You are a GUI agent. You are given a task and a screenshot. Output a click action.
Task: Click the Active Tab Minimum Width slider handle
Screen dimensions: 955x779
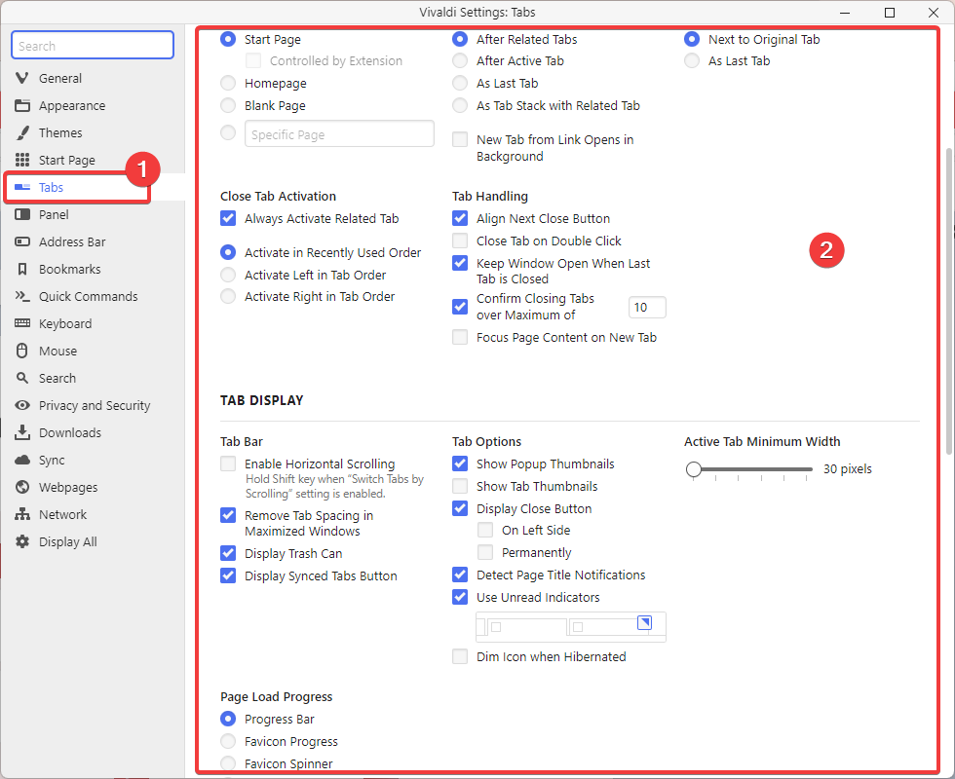pyautogui.click(x=693, y=469)
